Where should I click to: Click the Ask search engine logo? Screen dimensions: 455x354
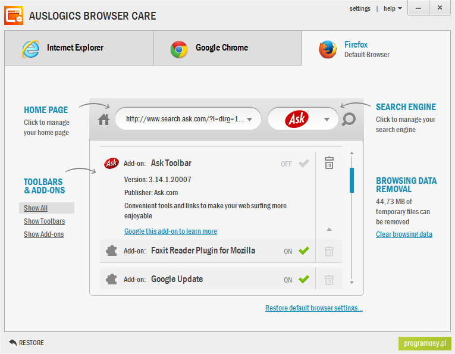297,119
